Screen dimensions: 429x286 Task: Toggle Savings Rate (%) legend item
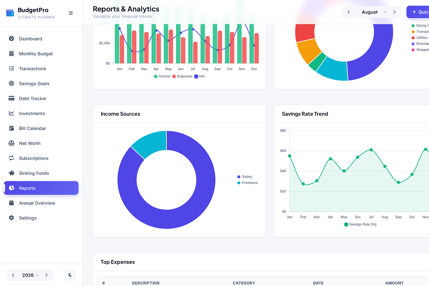(x=360, y=225)
